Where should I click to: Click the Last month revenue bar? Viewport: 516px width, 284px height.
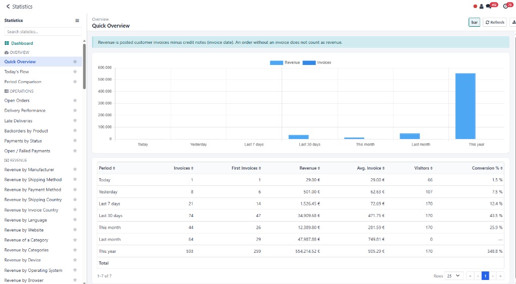[410, 136]
